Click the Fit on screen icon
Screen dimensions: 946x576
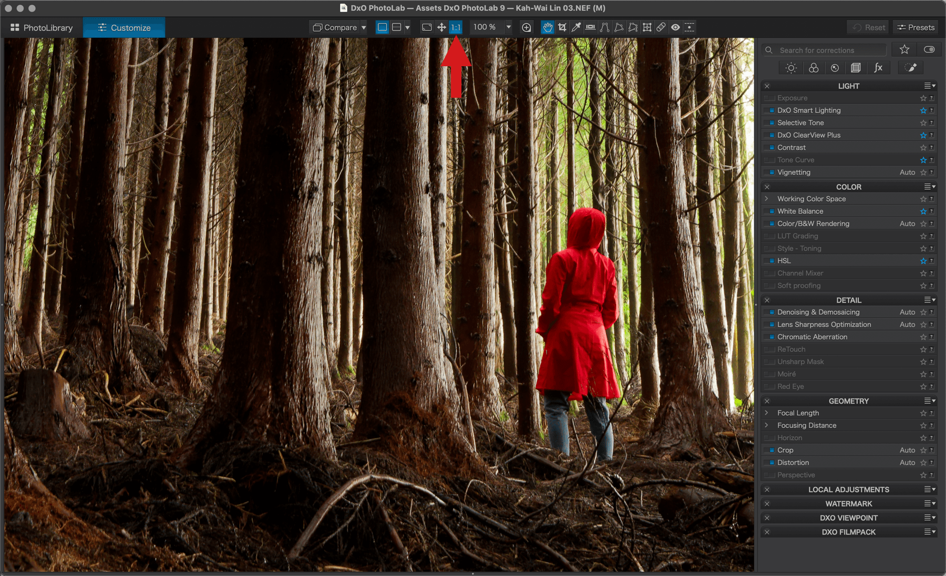tap(427, 27)
